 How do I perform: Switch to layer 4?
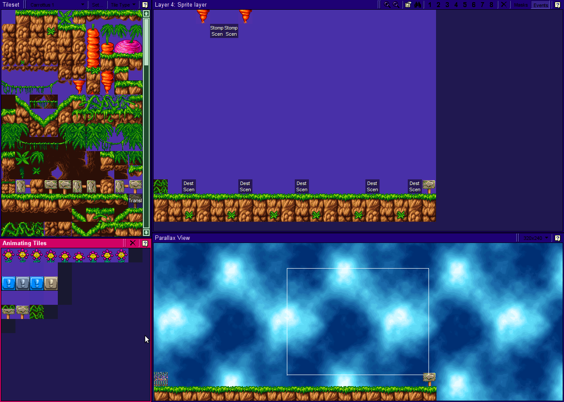click(x=456, y=5)
